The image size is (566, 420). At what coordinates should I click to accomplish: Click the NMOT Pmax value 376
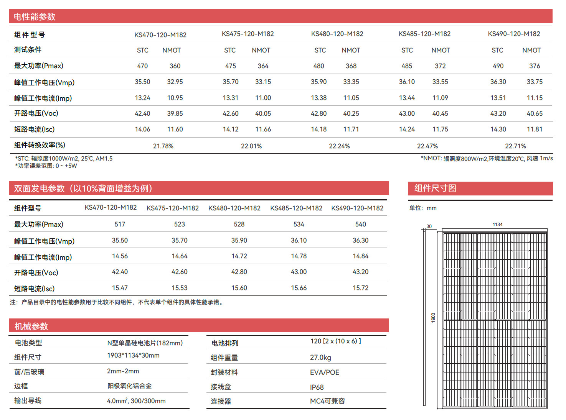point(535,66)
